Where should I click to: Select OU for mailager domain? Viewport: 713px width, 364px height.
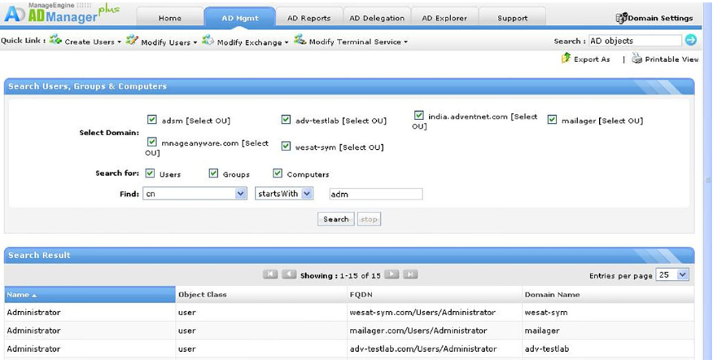620,121
